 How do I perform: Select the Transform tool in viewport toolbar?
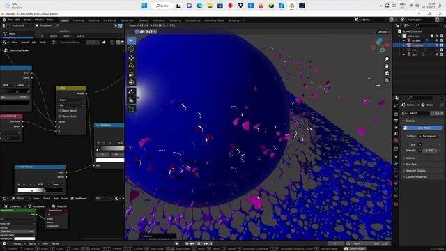click(x=131, y=82)
